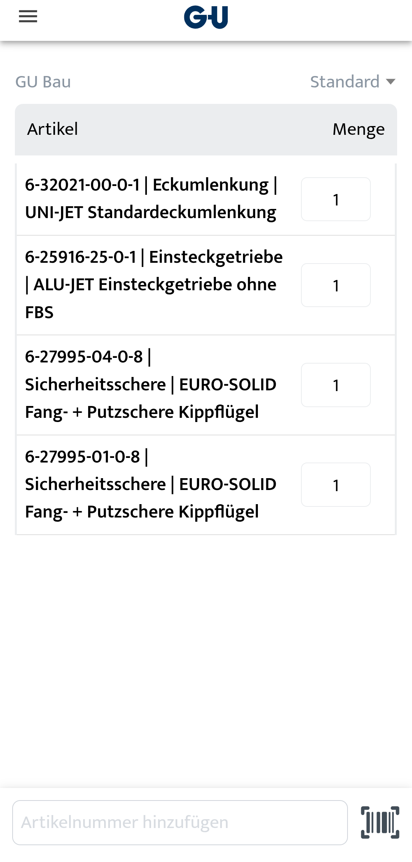Click the arrow beside Standard
Viewport: 412px width, 862px height.
click(390, 82)
